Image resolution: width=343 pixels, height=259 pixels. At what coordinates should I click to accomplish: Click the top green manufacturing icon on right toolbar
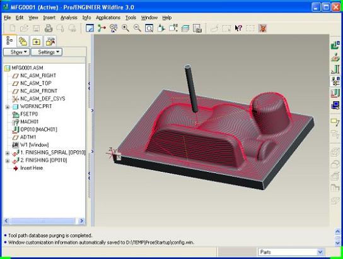[335, 45]
